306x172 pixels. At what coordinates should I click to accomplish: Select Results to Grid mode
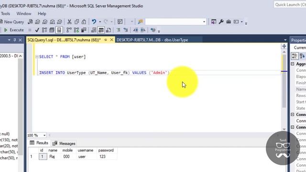[101, 30]
